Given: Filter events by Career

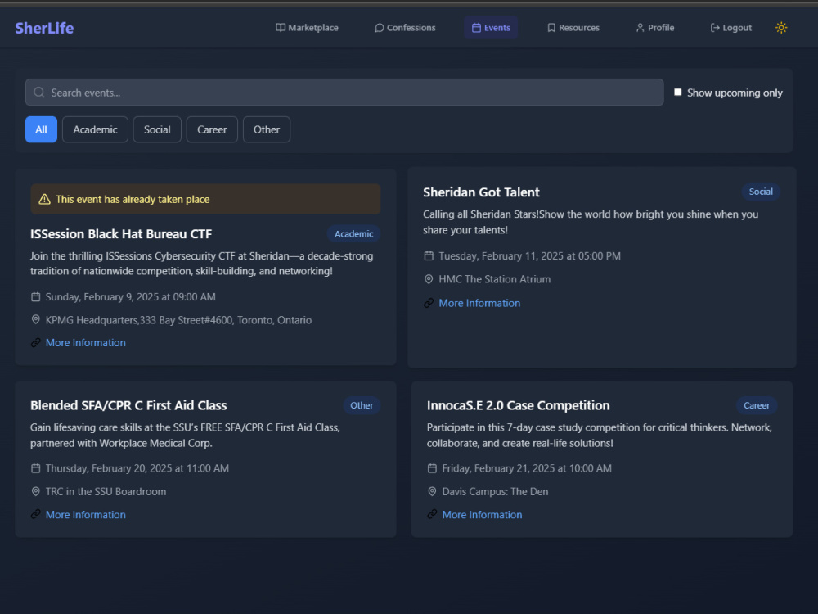Looking at the screenshot, I should pyautogui.click(x=212, y=129).
